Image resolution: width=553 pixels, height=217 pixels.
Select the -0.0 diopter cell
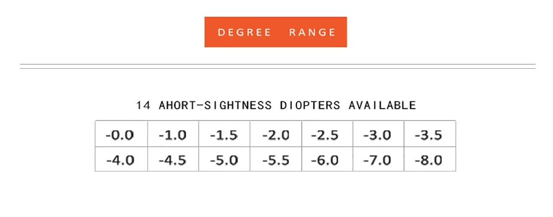pyautogui.click(x=121, y=134)
